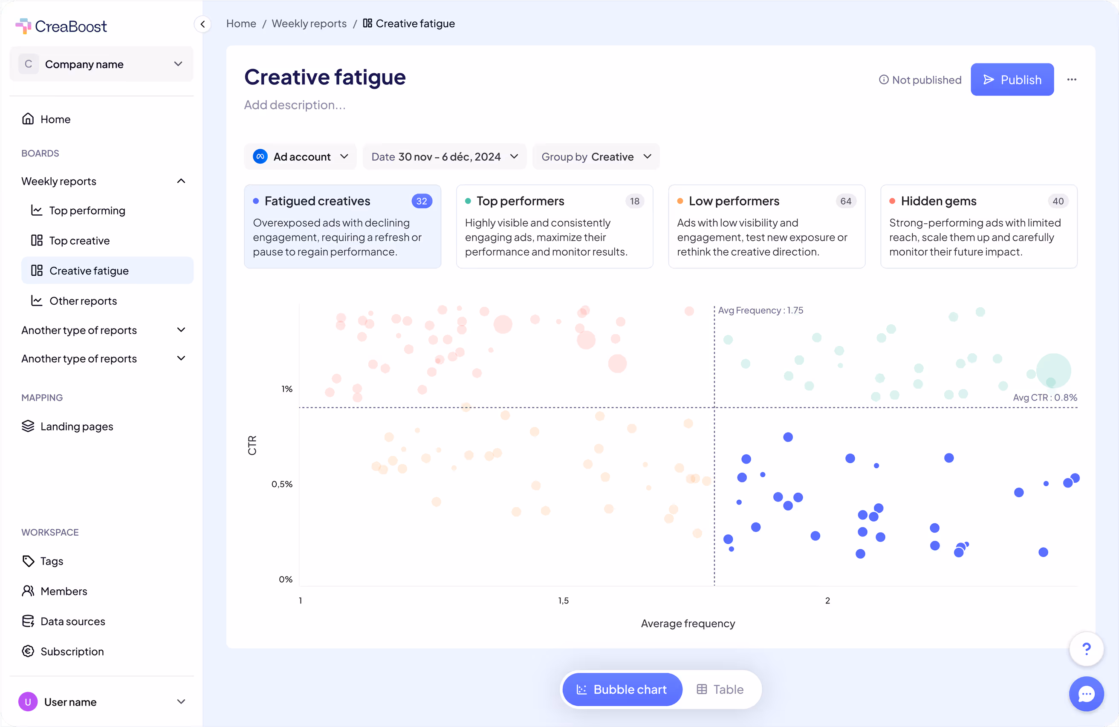
Task: Open the Ad account dropdown
Action: pyautogui.click(x=301, y=156)
